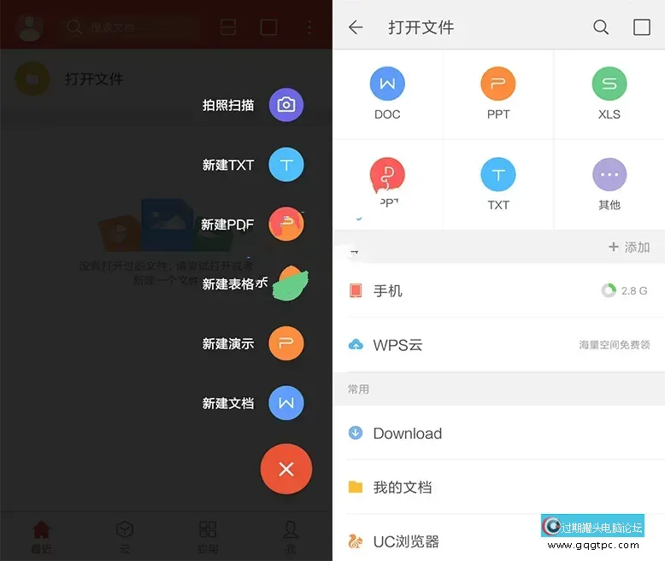Tap the 新建PDF circular icon
The width and height of the screenshot is (665, 561).
[x=286, y=224]
